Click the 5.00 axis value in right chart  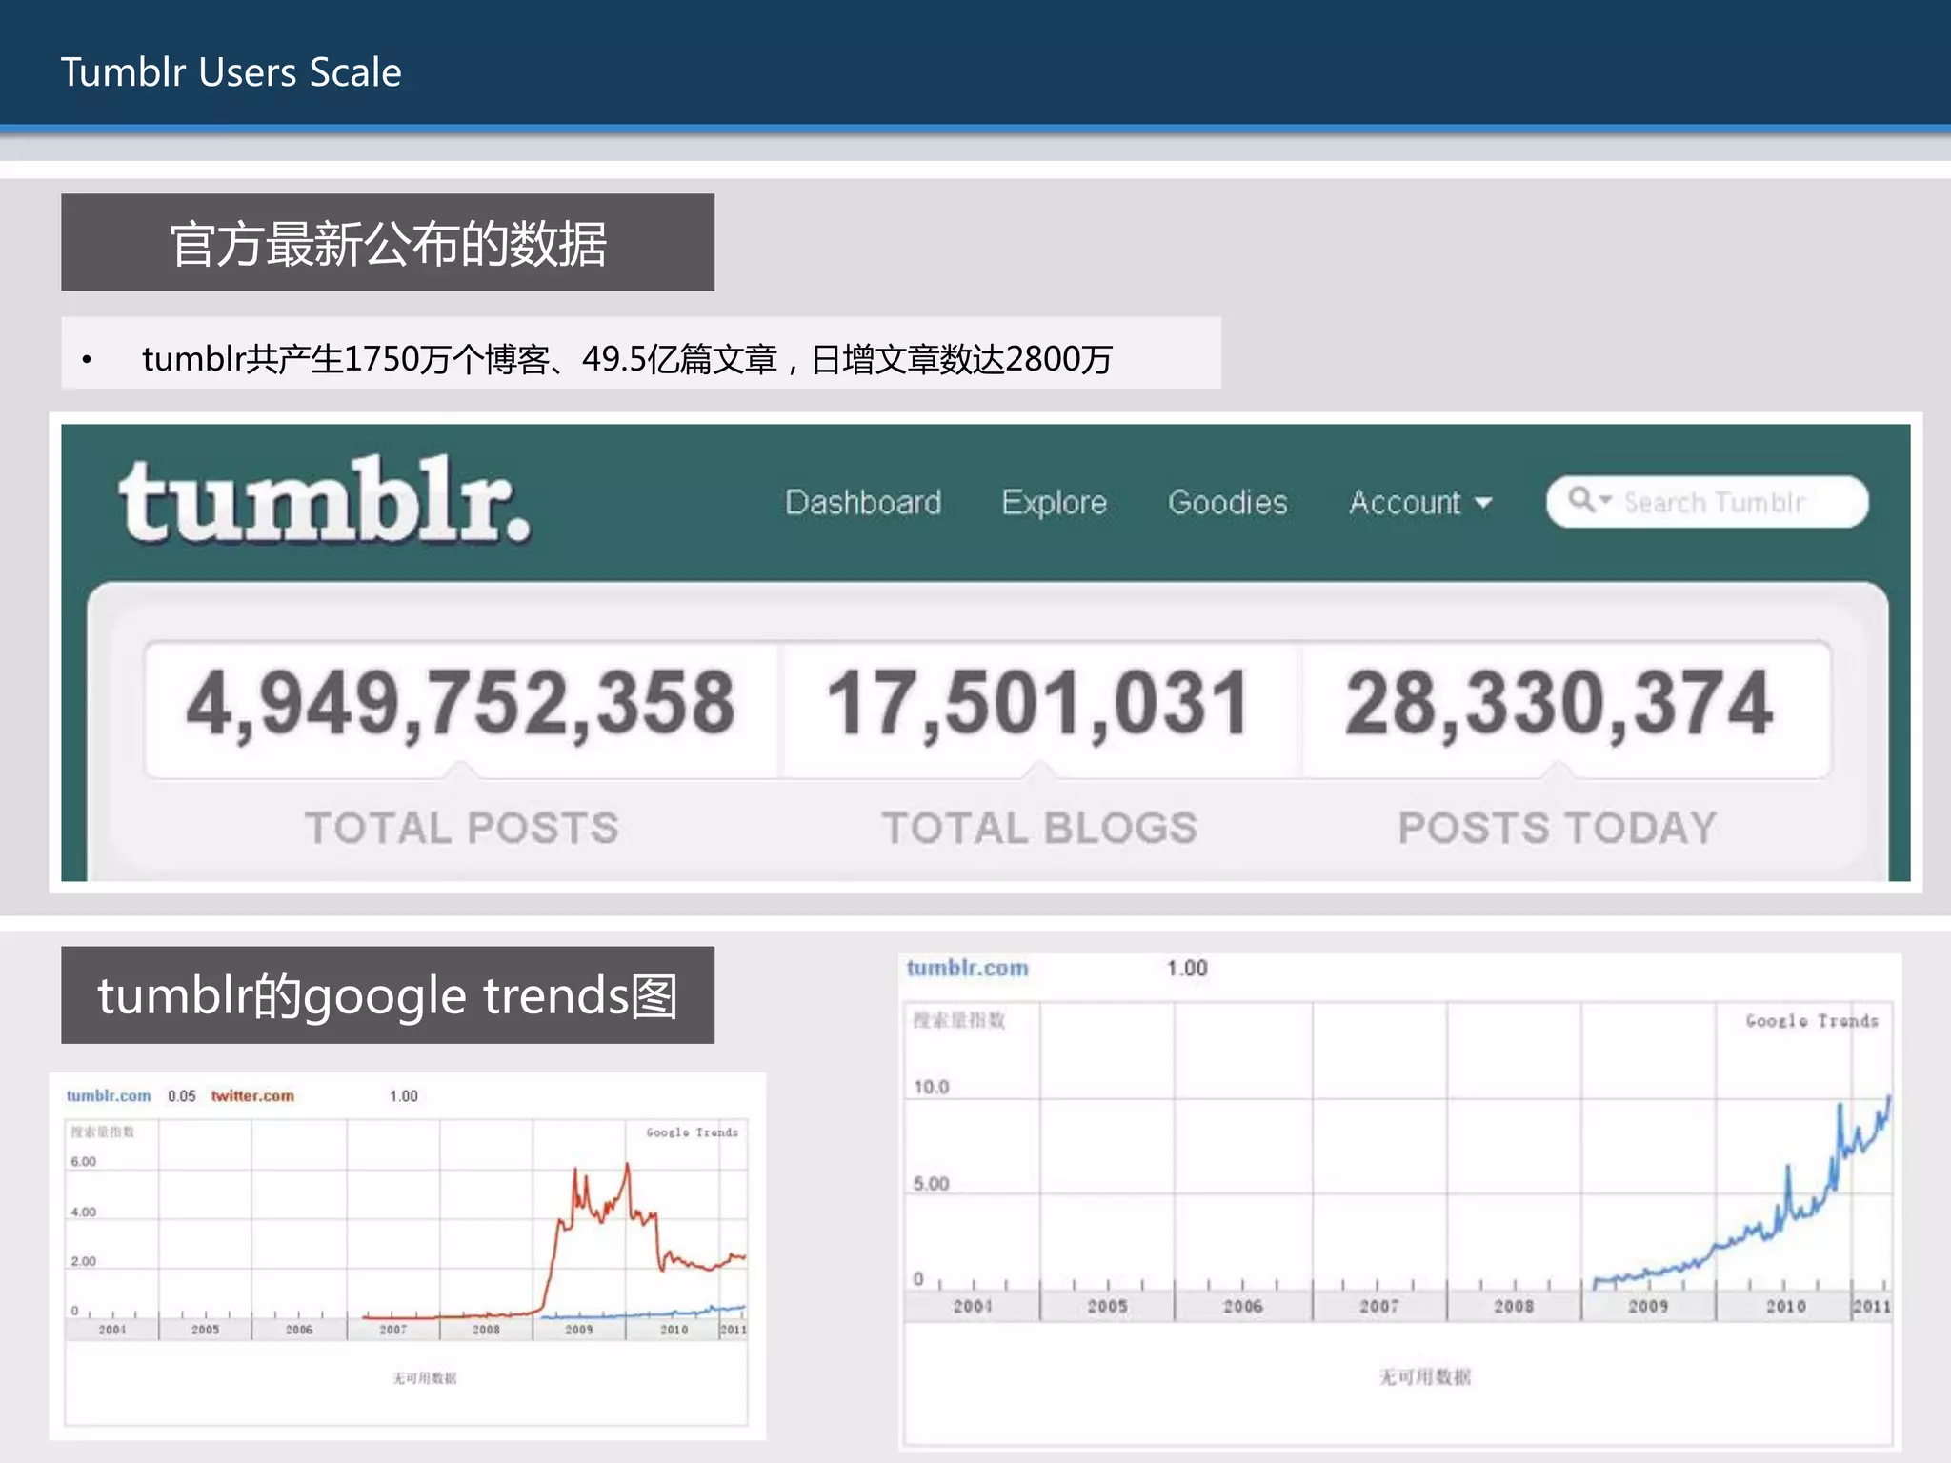point(932,1184)
